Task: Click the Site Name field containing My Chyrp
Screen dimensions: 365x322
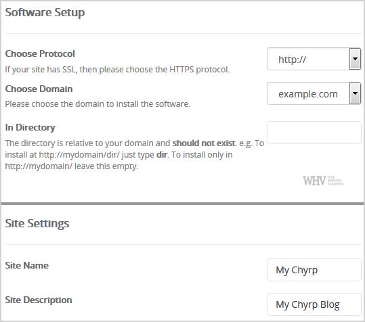Action: [314, 270]
